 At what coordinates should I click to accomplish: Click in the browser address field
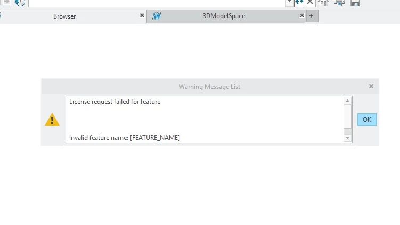coord(157,3)
